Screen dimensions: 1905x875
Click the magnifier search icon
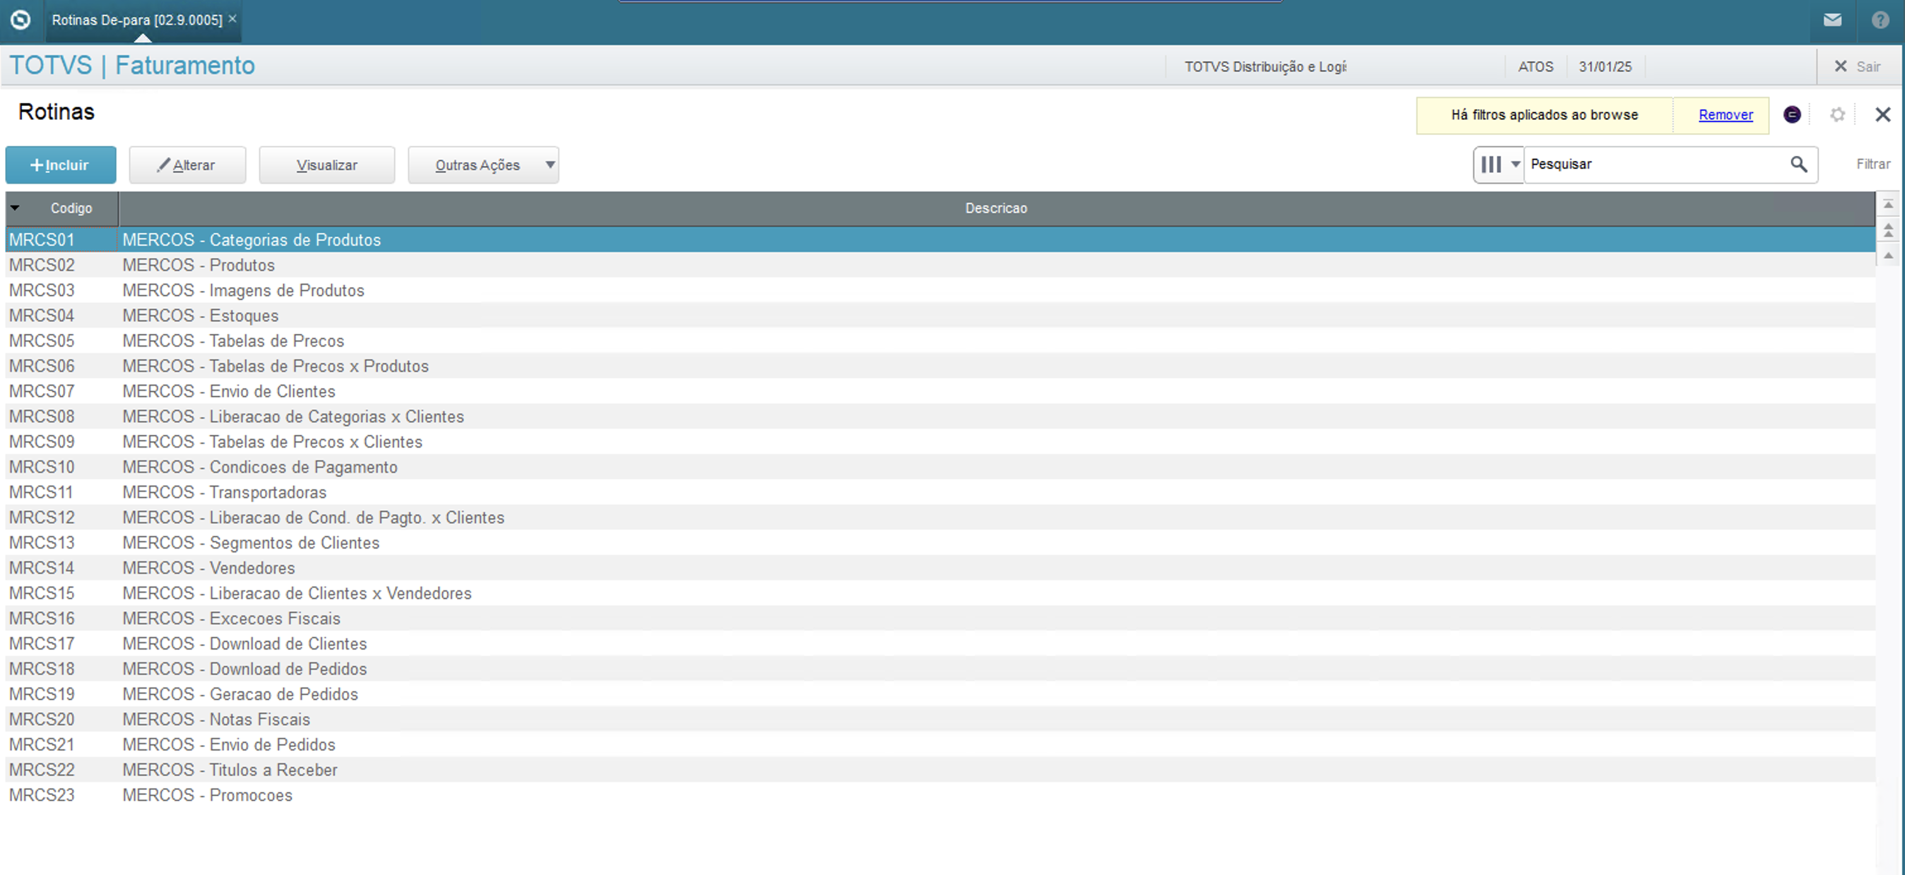tap(1798, 164)
